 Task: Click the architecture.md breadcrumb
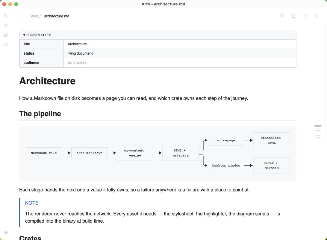point(57,16)
